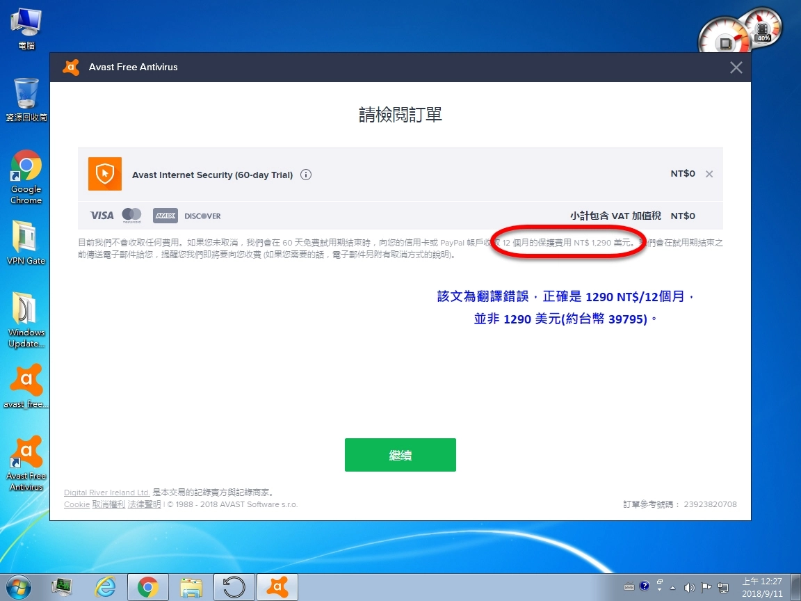The height and width of the screenshot is (601, 801).
Task: Close the Avast Free Antivirus dialog
Action: coord(736,67)
